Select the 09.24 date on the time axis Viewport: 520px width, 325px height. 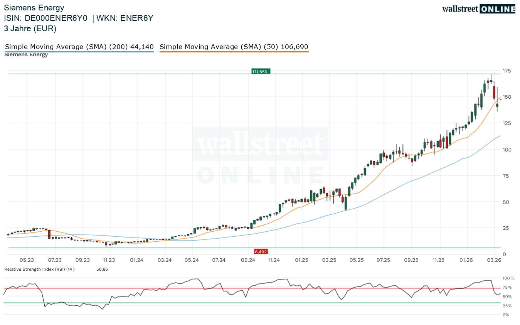click(248, 260)
